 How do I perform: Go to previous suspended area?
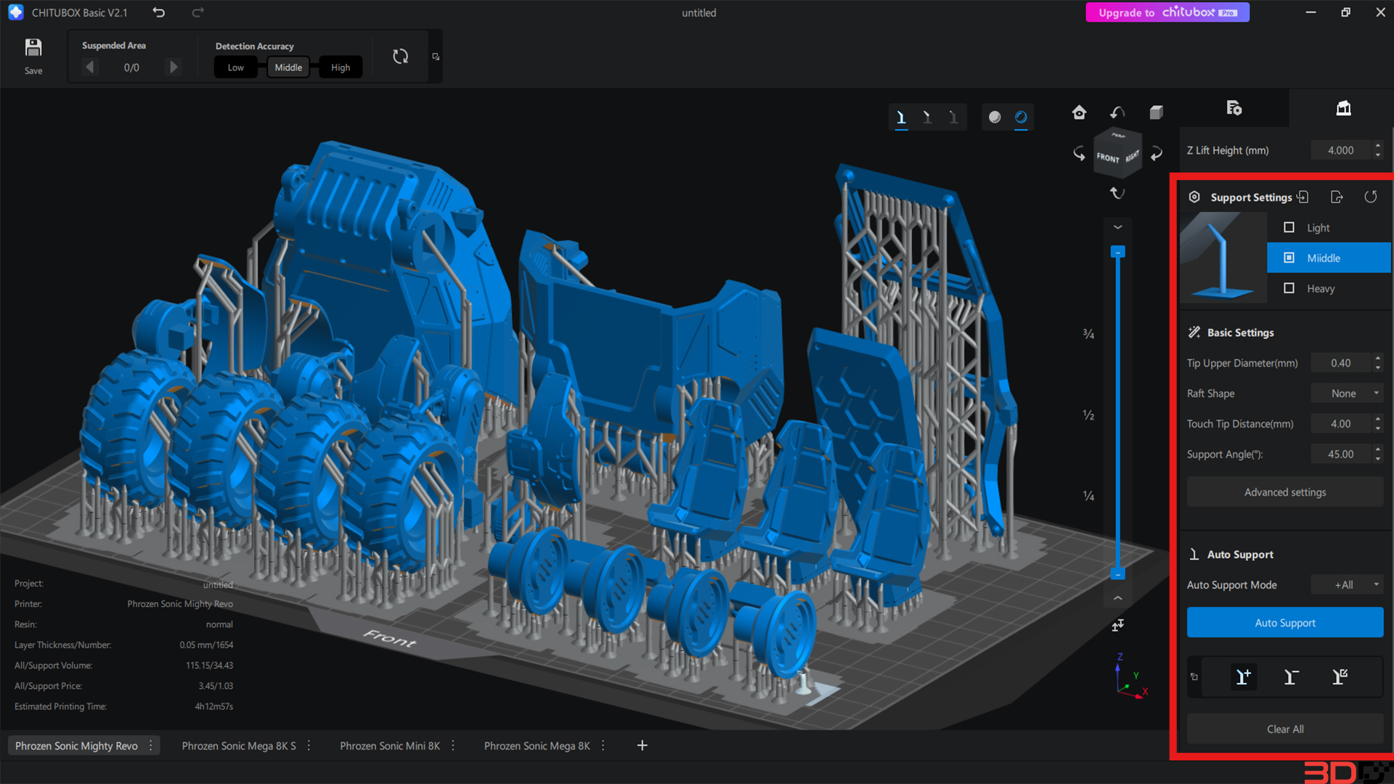coord(89,67)
